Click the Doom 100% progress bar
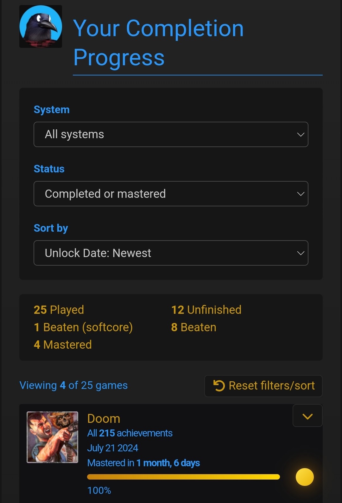 pos(183,477)
